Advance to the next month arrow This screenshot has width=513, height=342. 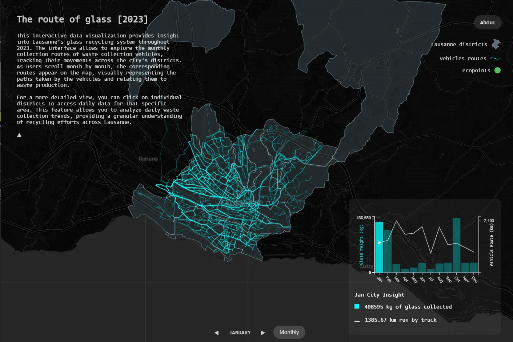point(263,333)
